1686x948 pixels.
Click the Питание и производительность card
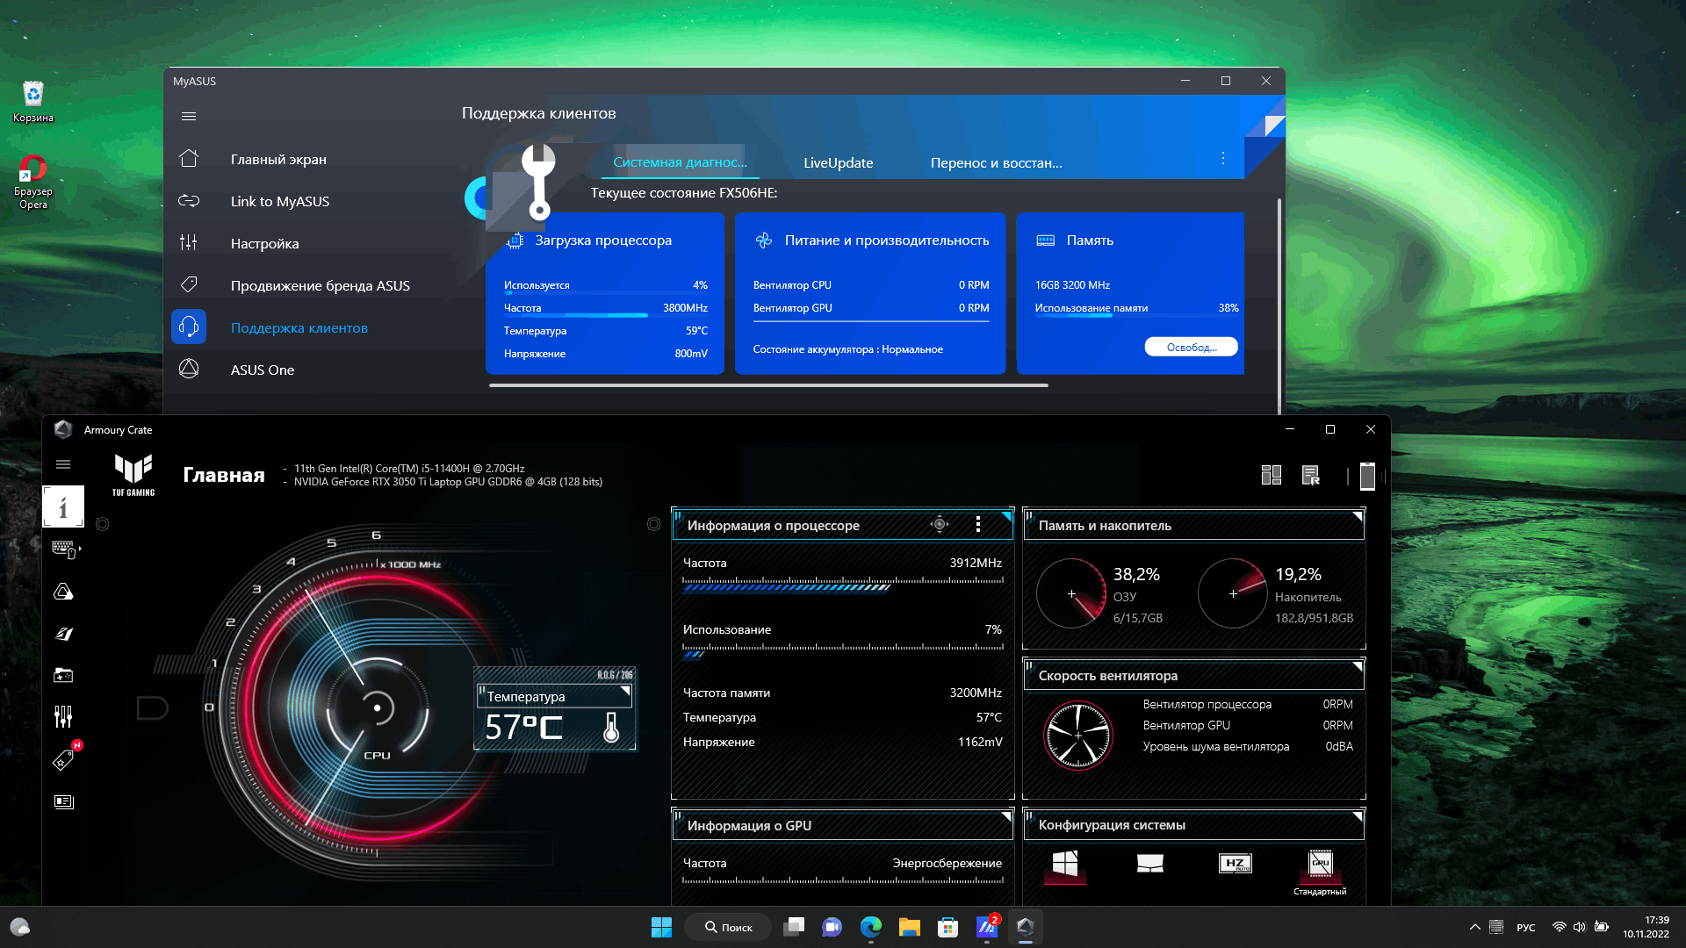[x=870, y=293]
